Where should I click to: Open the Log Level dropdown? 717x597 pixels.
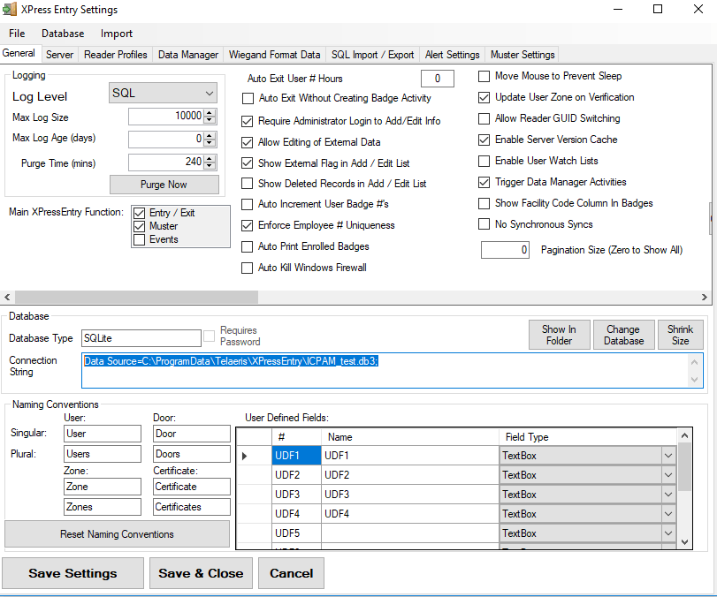point(211,93)
